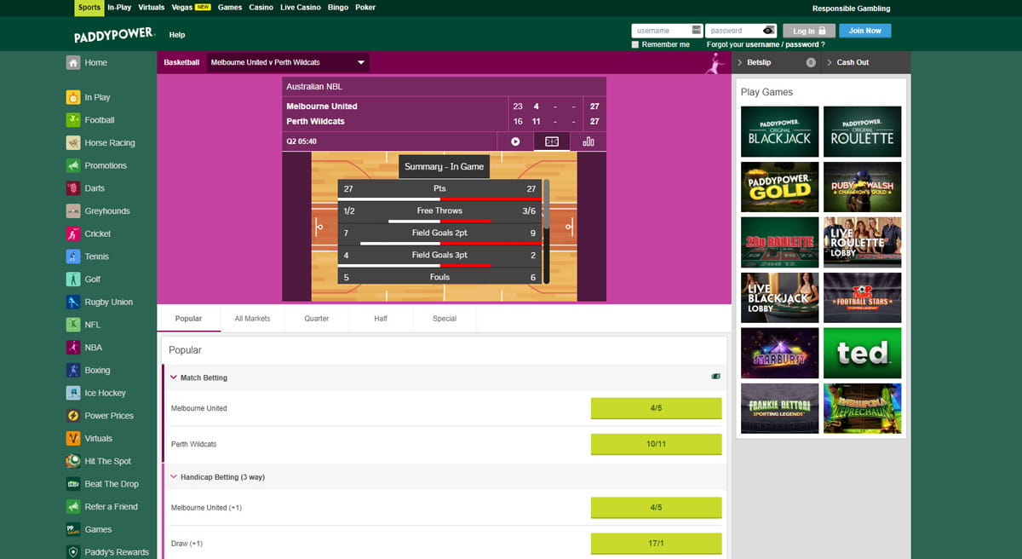The height and width of the screenshot is (559, 1022).
Task: Switch to the Popular tab
Action: point(188,319)
